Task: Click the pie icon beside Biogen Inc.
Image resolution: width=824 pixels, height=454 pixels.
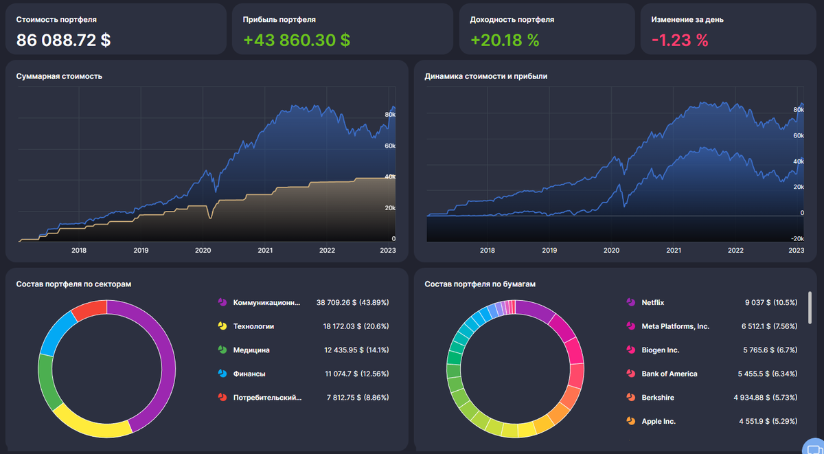Action: pyautogui.click(x=630, y=350)
